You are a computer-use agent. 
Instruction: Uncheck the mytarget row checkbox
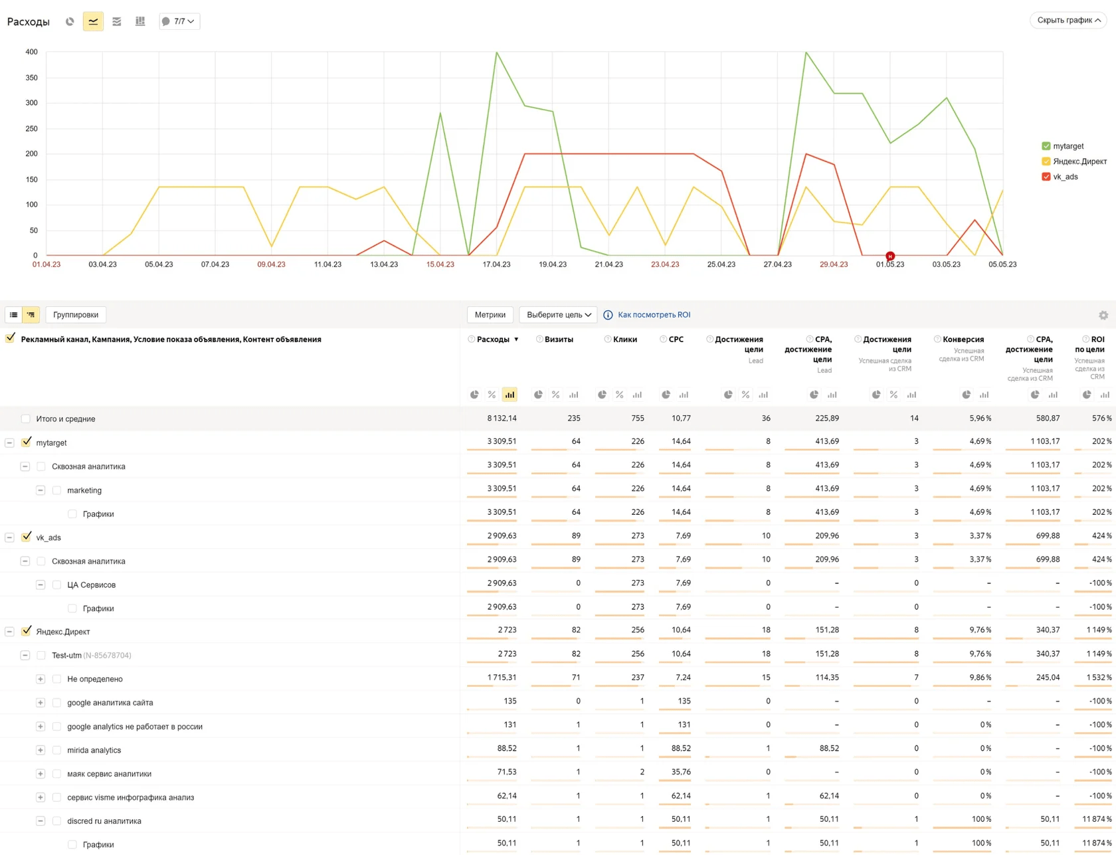click(x=27, y=442)
